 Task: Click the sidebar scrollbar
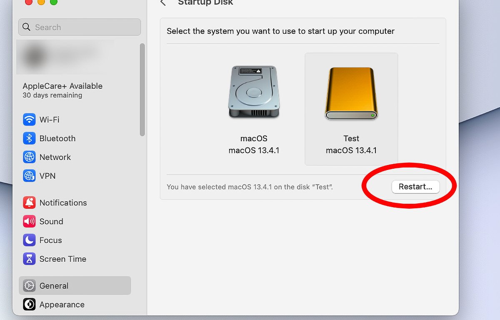tap(142, 90)
